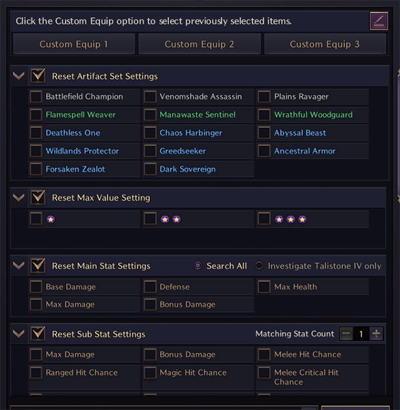The image size is (400, 410).
Task: Click the Matching Stat Count value field
Action: coord(361,334)
